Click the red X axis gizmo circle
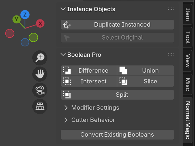Viewport: 195px width, 146px height. [40, 23]
